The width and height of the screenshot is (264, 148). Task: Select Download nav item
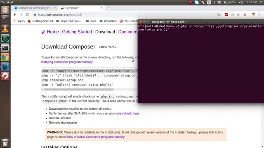click(x=105, y=32)
